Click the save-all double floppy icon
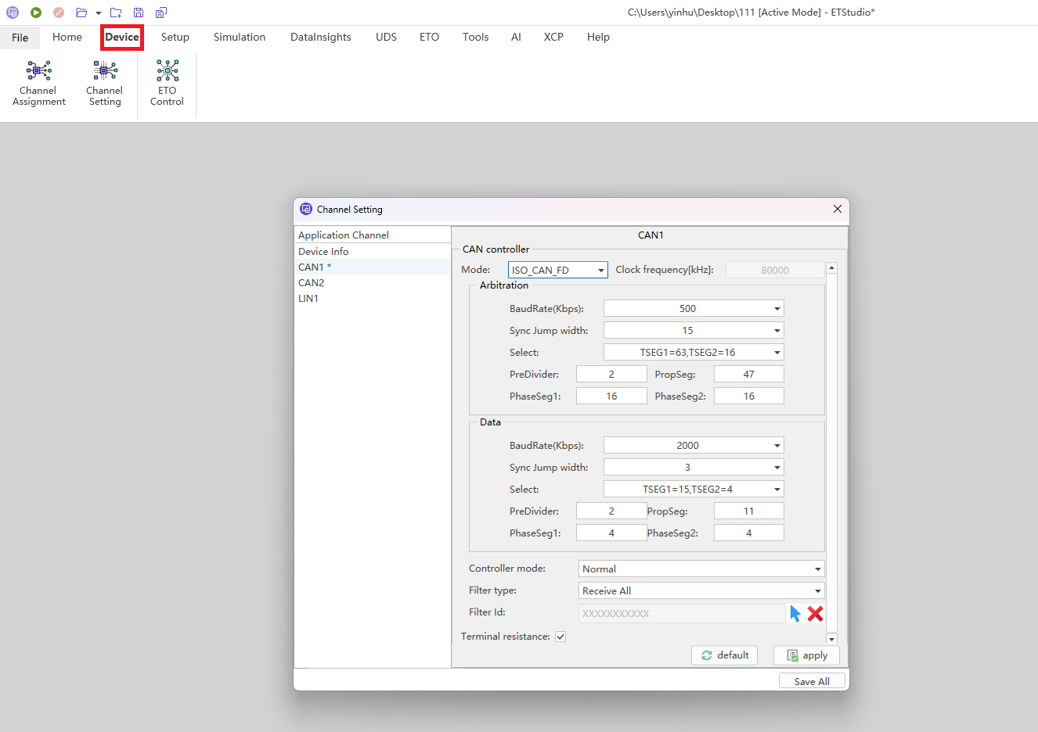This screenshot has height=732, width=1038. [161, 13]
